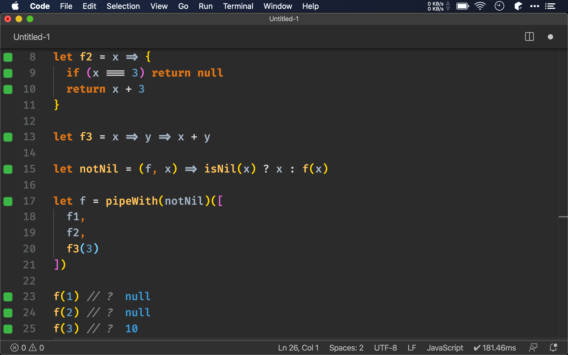
Task: Select the Untitled-1 editor tab
Action: 32,37
